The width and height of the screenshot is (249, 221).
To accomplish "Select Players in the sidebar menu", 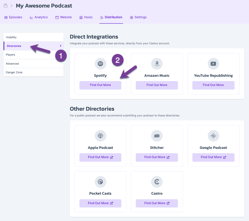I will click(x=11, y=55).
